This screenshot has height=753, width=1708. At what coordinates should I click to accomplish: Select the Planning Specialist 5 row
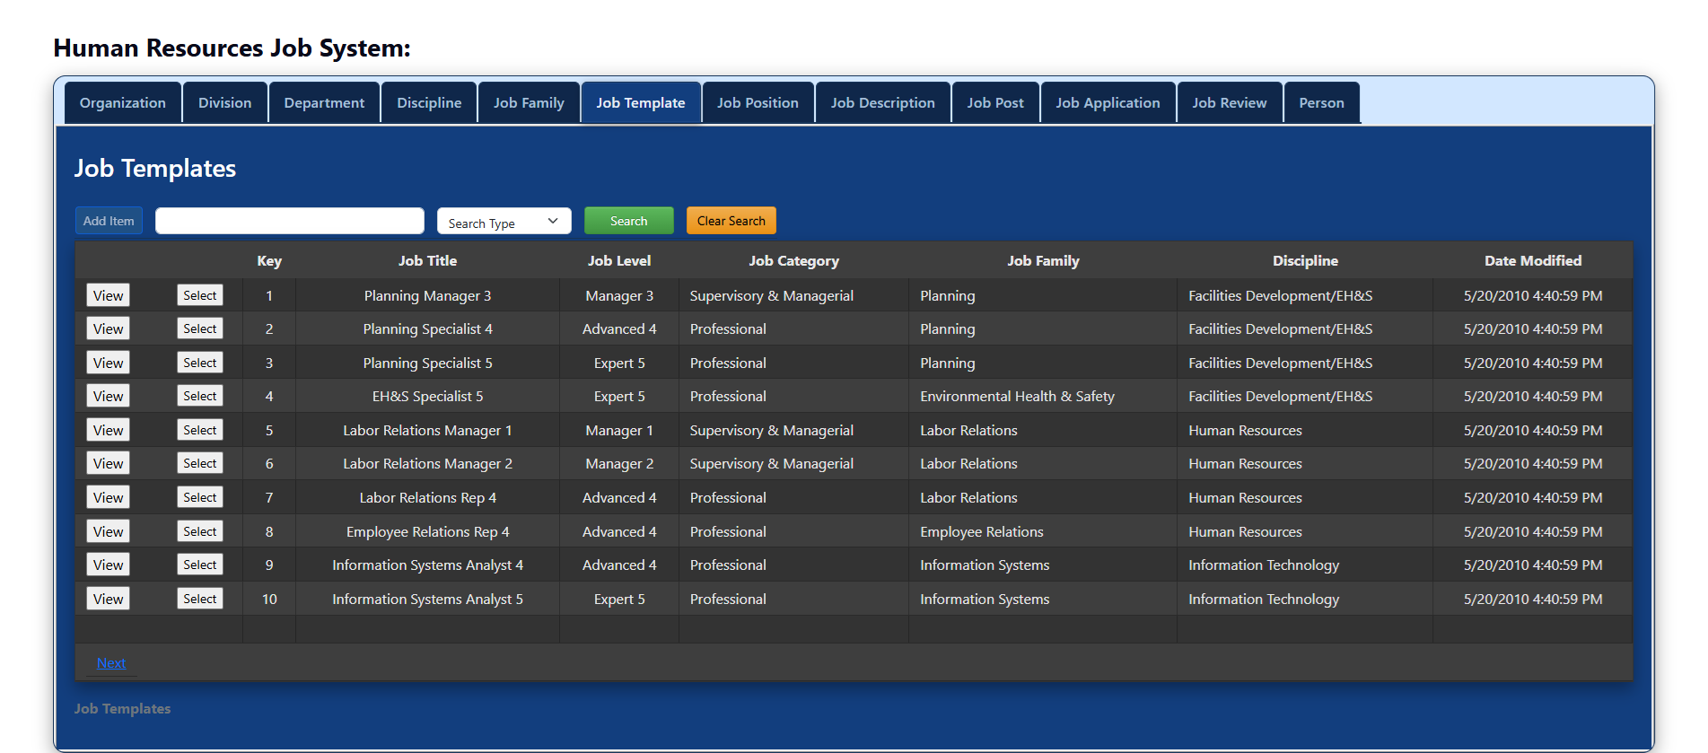coord(200,363)
